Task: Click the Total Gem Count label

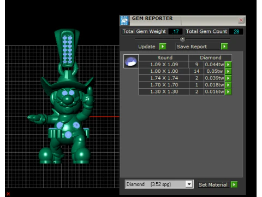Action: click(206, 31)
